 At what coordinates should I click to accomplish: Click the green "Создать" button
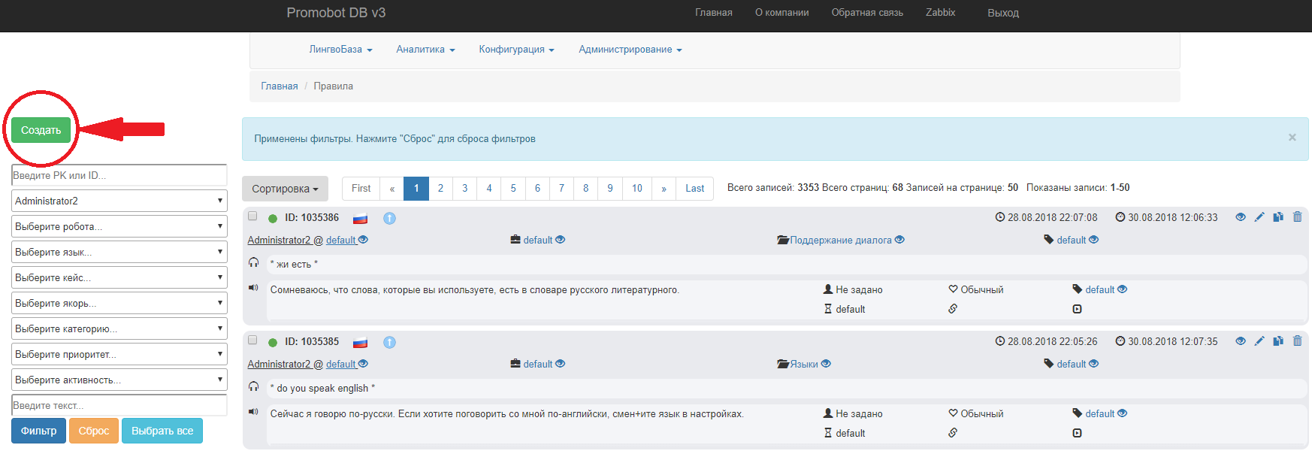41,130
